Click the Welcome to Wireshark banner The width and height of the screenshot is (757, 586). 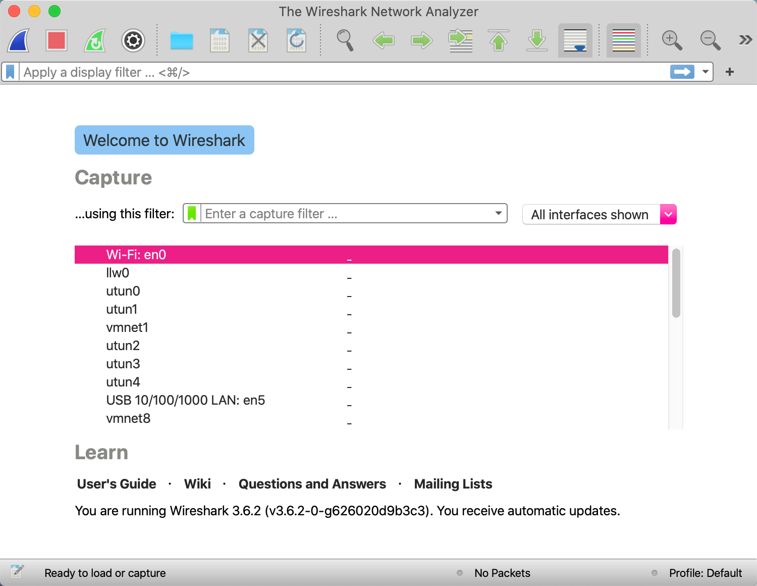coord(165,140)
